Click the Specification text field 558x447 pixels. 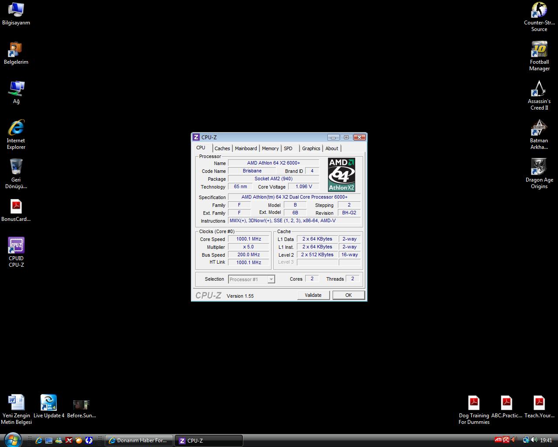coord(294,197)
